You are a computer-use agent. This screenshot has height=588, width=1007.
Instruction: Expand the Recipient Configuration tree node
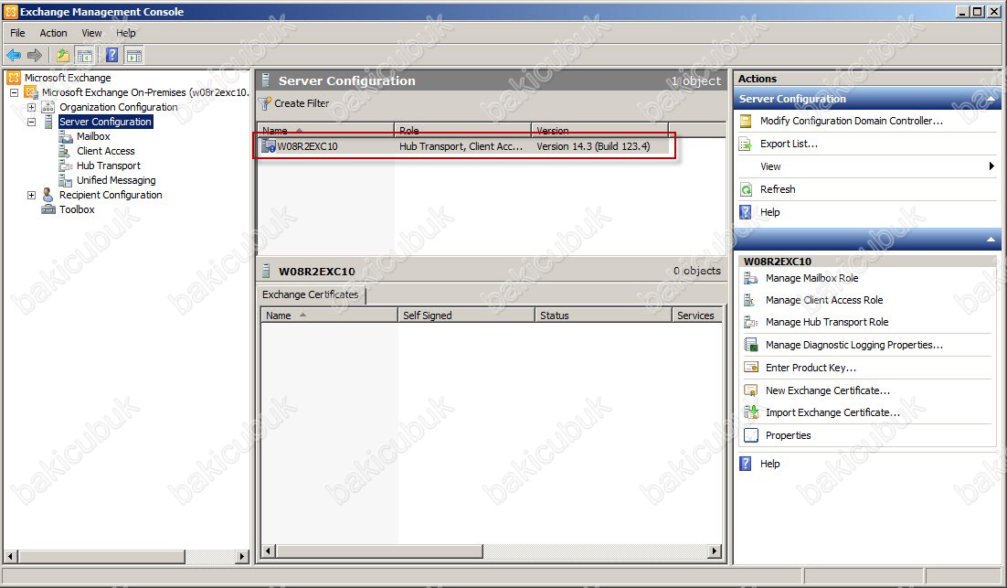coord(31,195)
